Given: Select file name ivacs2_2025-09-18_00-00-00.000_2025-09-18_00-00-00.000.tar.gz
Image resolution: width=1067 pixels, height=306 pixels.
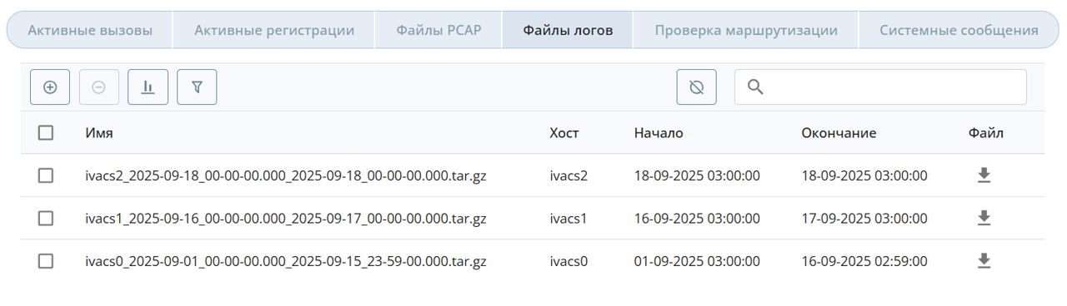Looking at the screenshot, I should pos(286,175).
